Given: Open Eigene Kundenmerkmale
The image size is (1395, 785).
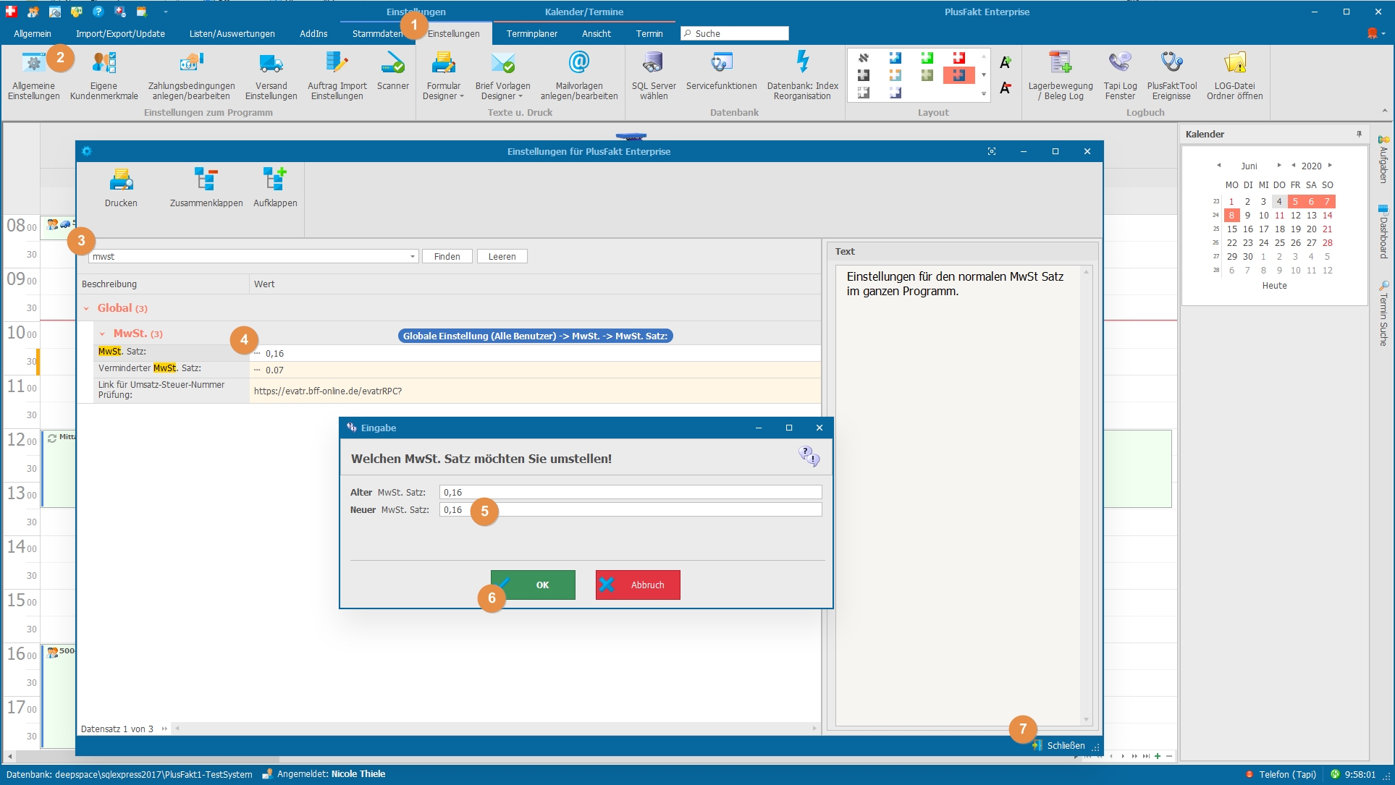Looking at the screenshot, I should coord(104,76).
